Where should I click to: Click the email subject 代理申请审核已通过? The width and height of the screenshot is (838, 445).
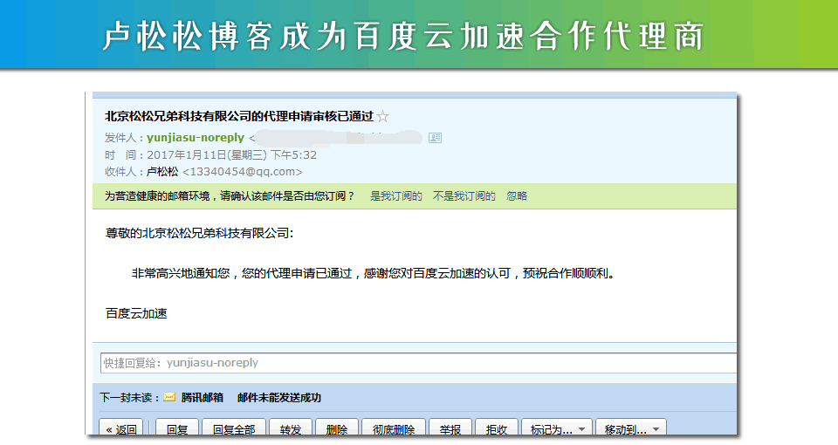pyautogui.click(x=239, y=116)
